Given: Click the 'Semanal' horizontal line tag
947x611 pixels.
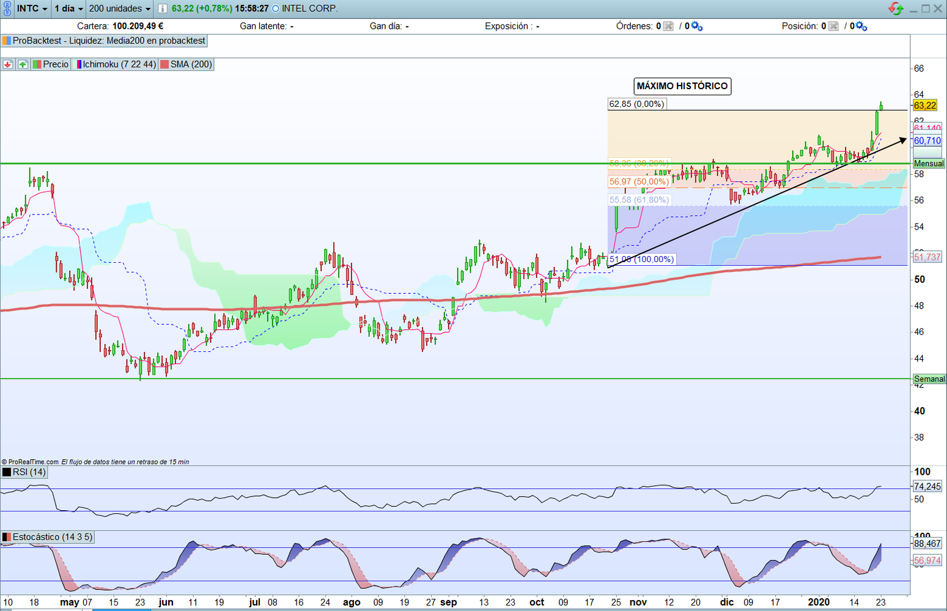Looking at the screenshot, I should tap(929, 379).
